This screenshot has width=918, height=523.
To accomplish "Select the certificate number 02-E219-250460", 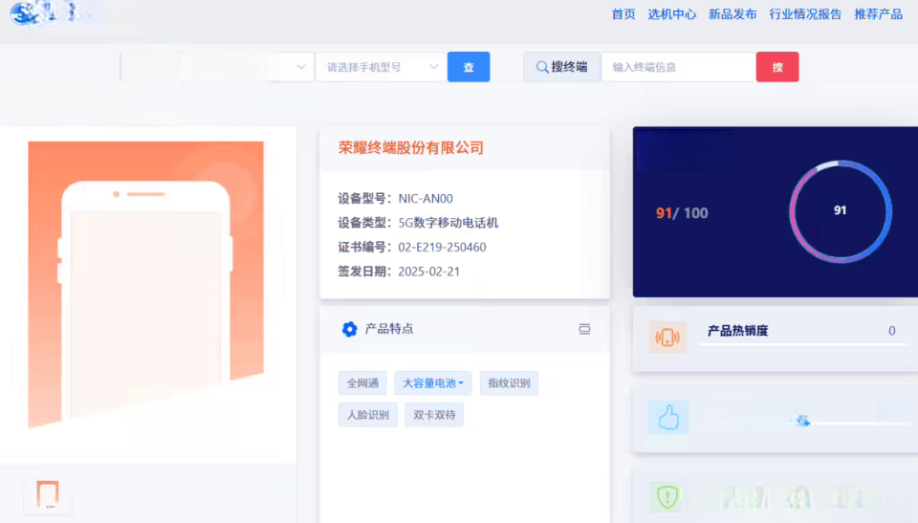I will (442, 247).
